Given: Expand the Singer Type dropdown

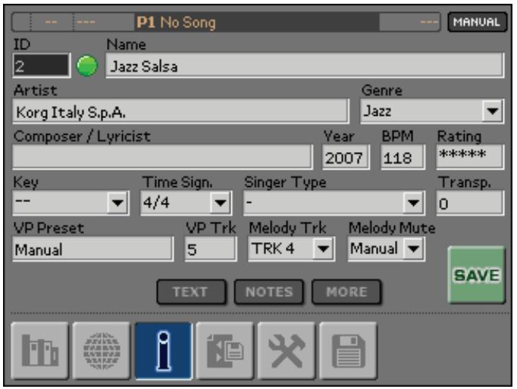Looking at the screenshot, I should pyautogui.click(x=334, y=203).
